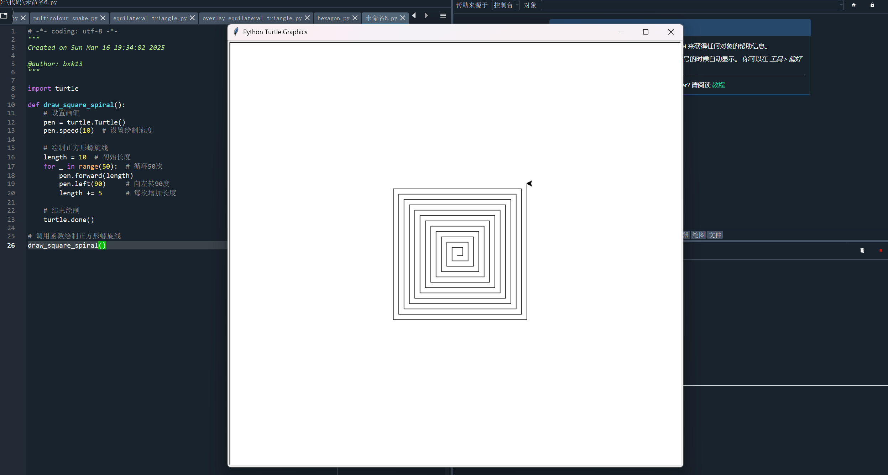Screen dimensions: 888x475
Task: Switch to equilateral triangle.py tab
Action: [x=150, y=18]
